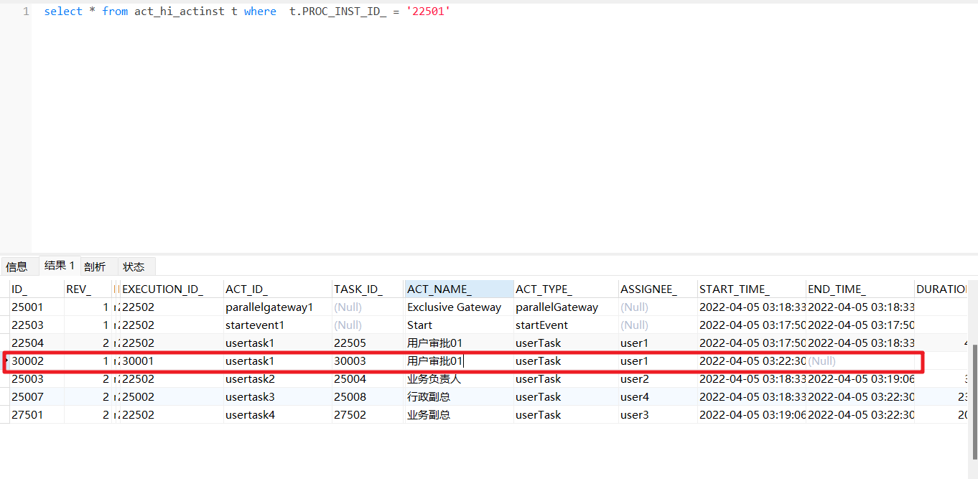Select the parallelgateway1 ACT_ID_ cell

click(269, 307)
